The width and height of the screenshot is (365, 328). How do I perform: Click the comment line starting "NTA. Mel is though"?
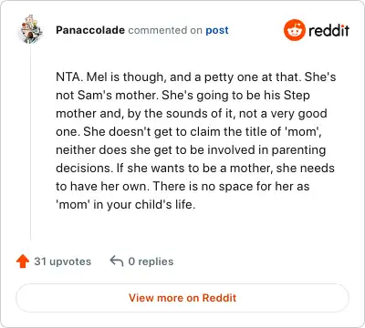(x=196, y=77)
